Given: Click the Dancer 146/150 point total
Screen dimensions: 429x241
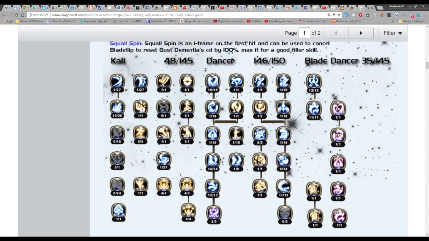Looking at the screenshot, I should (269, 61).
